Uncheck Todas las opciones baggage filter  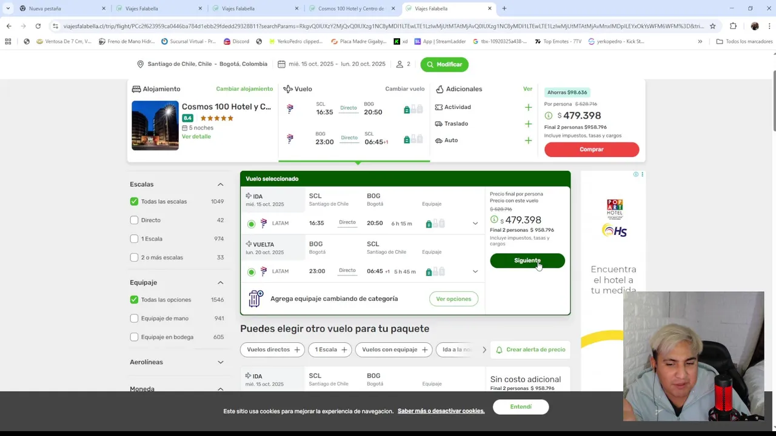pos(134,300)
